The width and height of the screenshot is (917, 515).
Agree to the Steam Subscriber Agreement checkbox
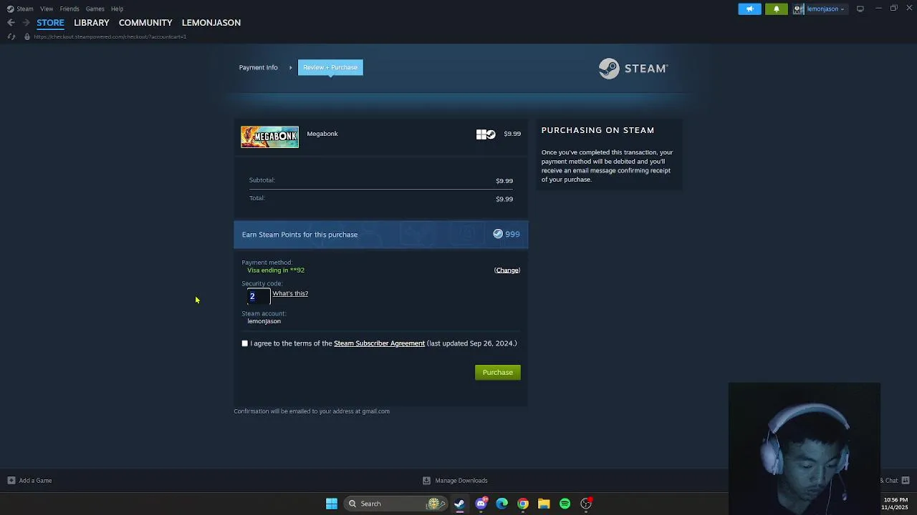[x=245, y=343]
